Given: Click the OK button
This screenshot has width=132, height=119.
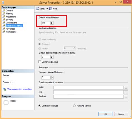Looking at the screenshot, I should tap(105, 114).
